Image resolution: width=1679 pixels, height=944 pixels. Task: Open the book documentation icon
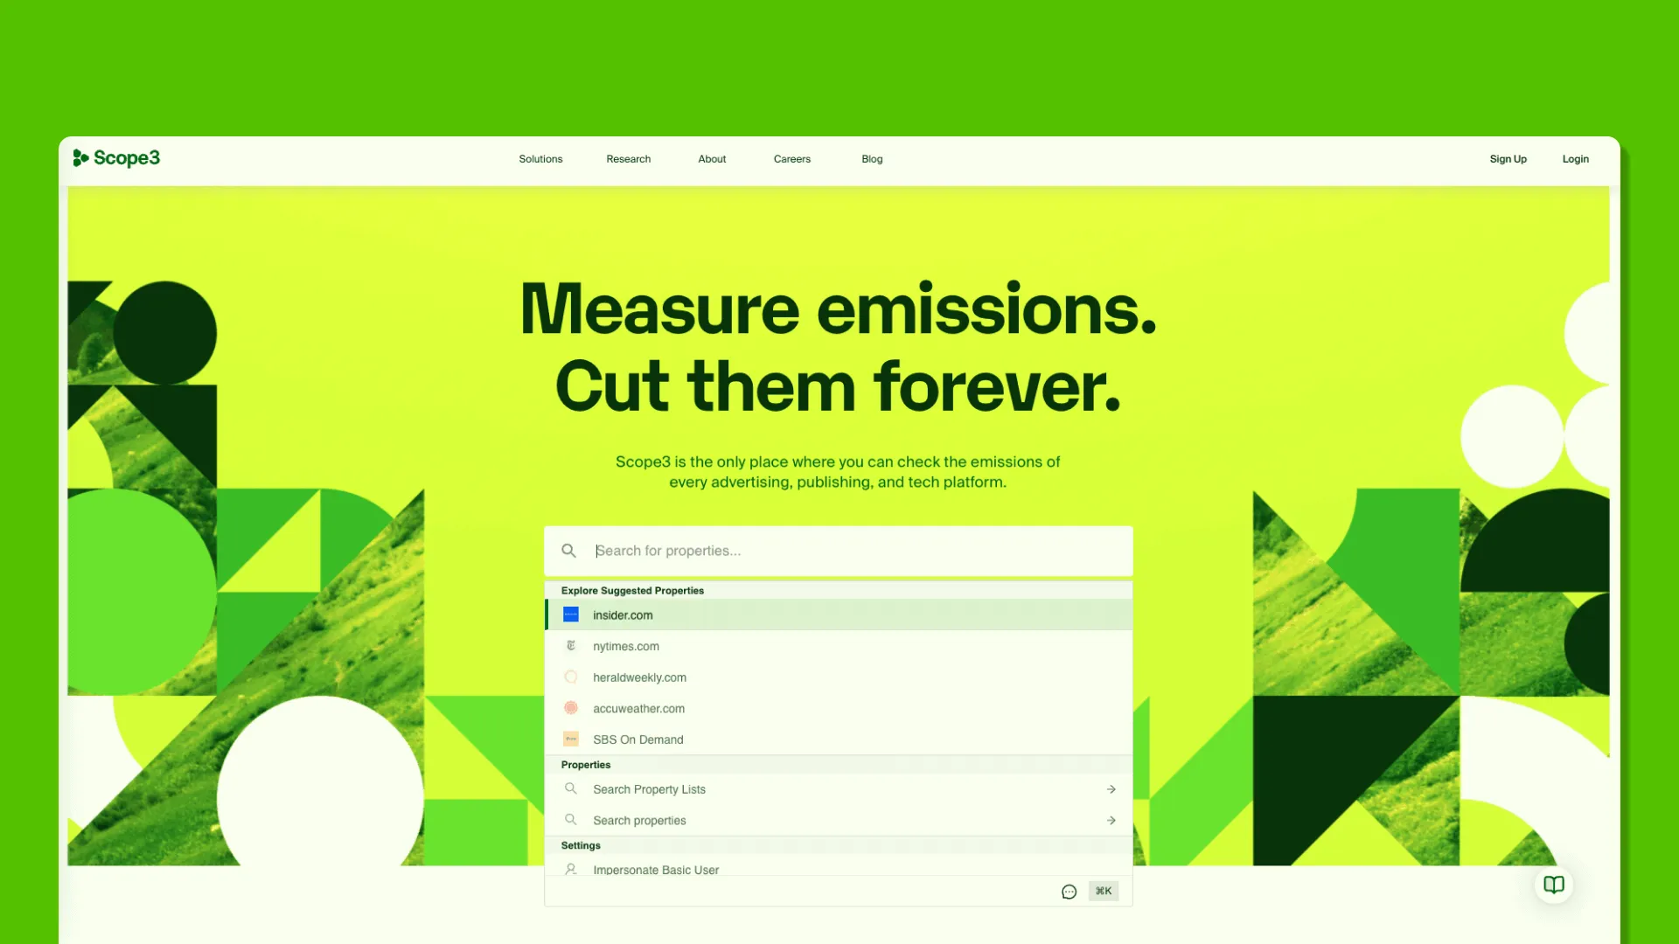click(1554, 885)
